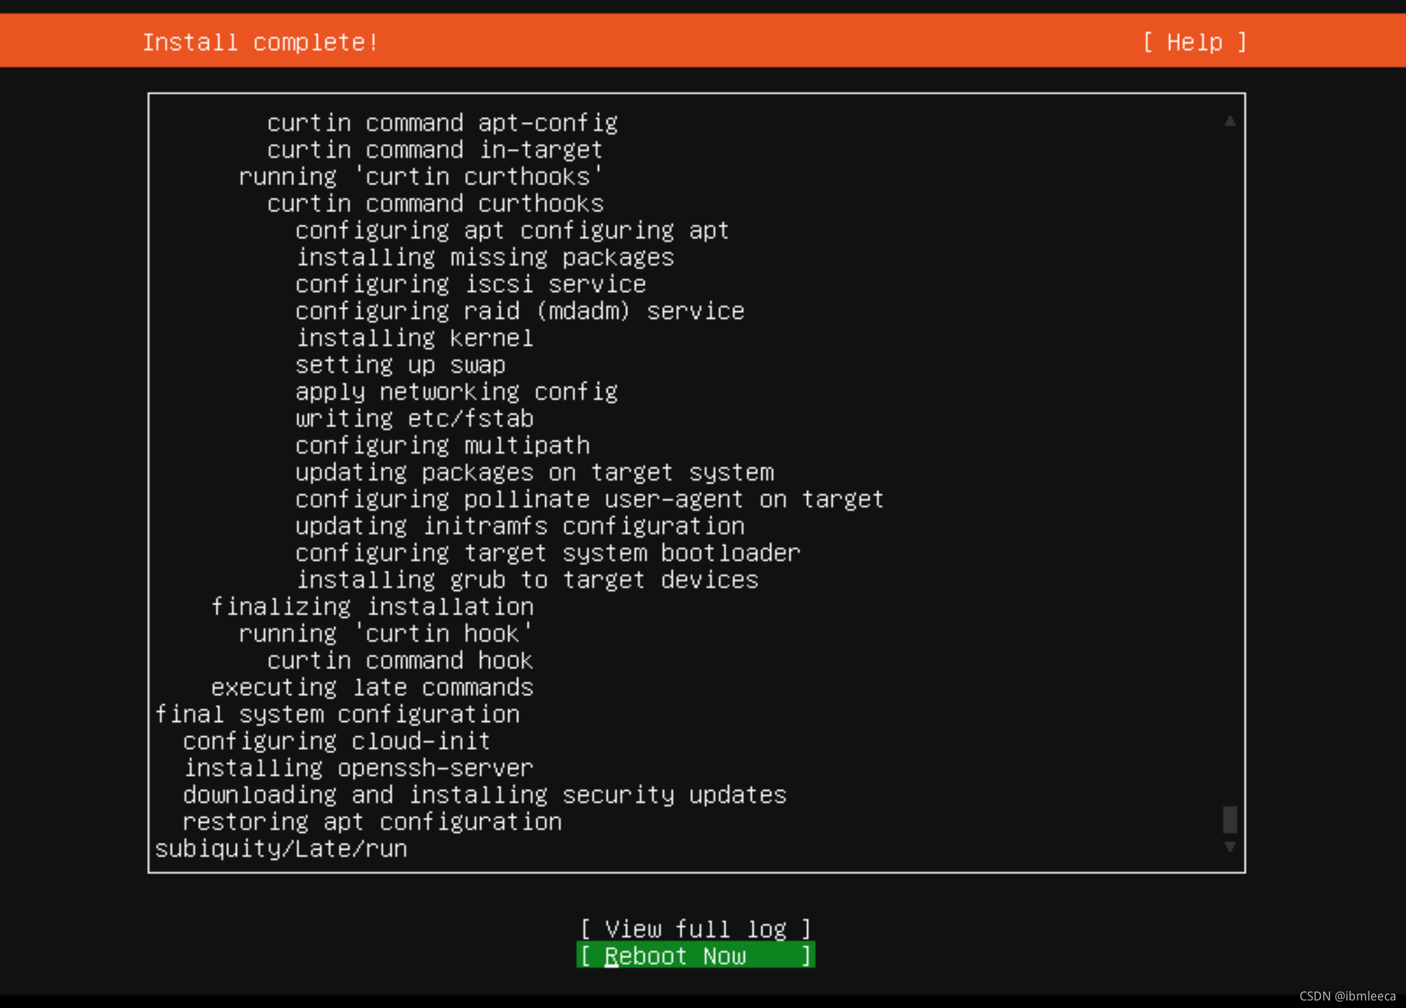Open the Help menu in header

1194,42
